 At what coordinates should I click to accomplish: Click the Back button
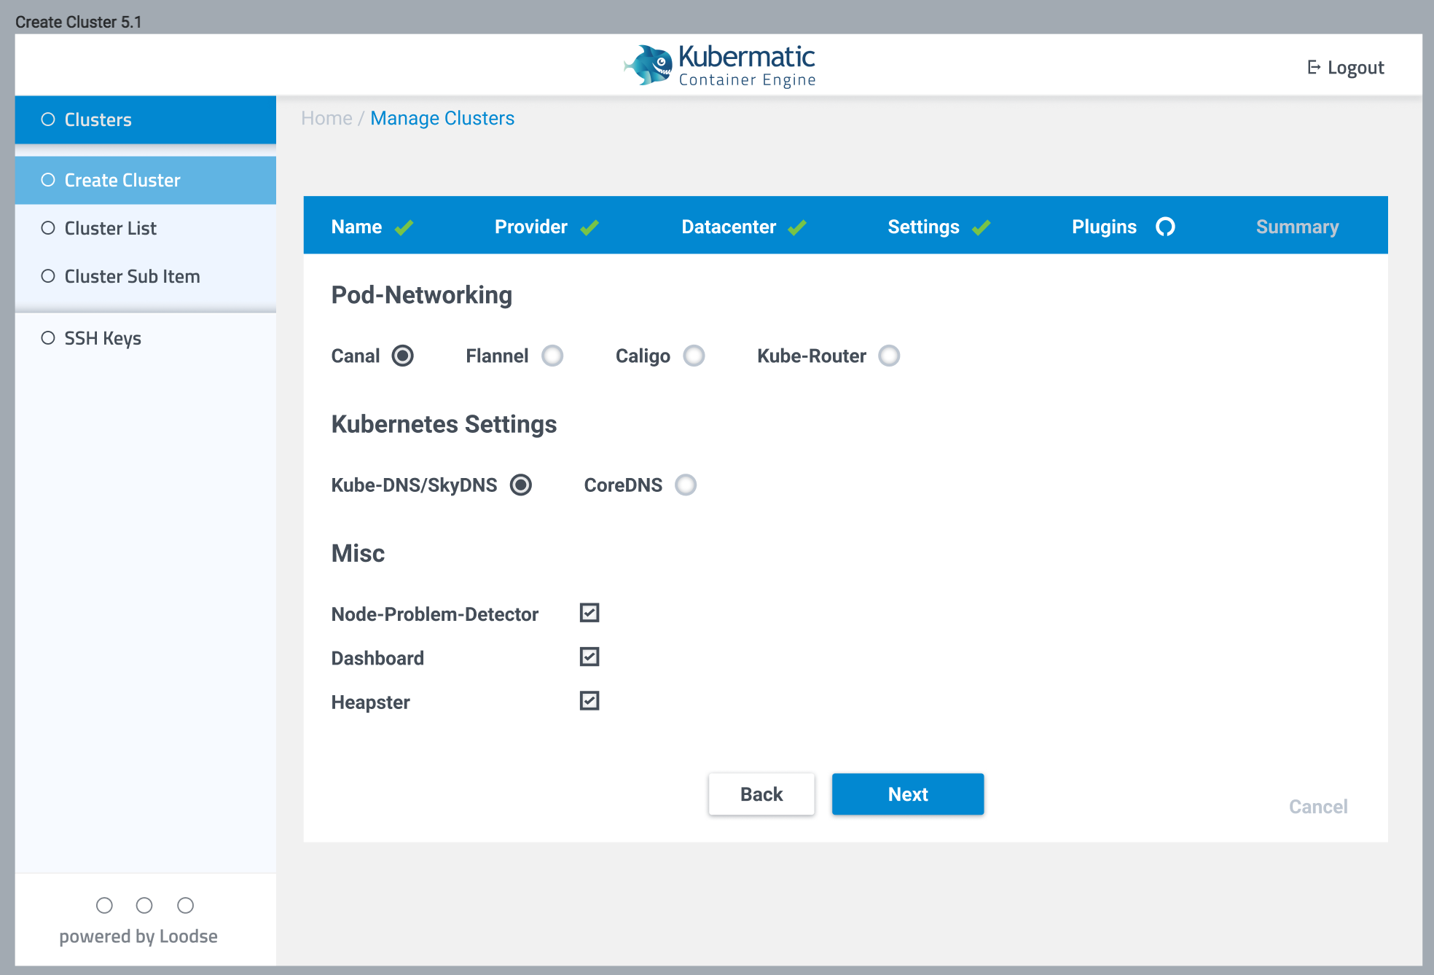point(761,794)
